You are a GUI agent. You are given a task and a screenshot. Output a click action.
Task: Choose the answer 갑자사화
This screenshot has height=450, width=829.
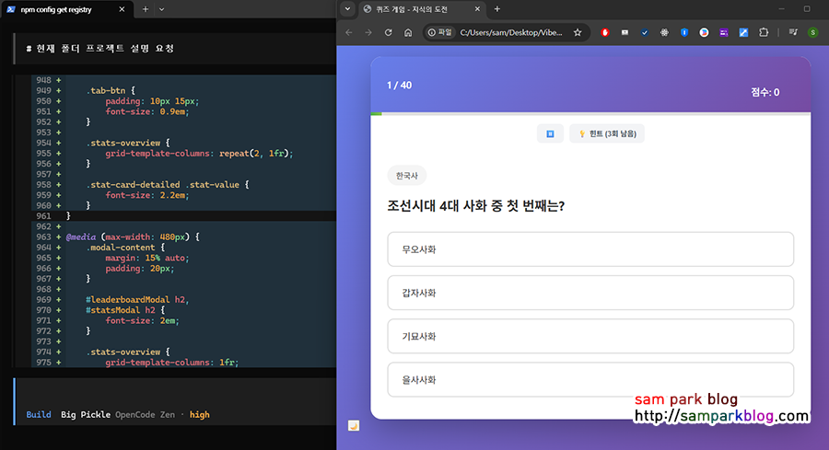[x=590, y=293]
